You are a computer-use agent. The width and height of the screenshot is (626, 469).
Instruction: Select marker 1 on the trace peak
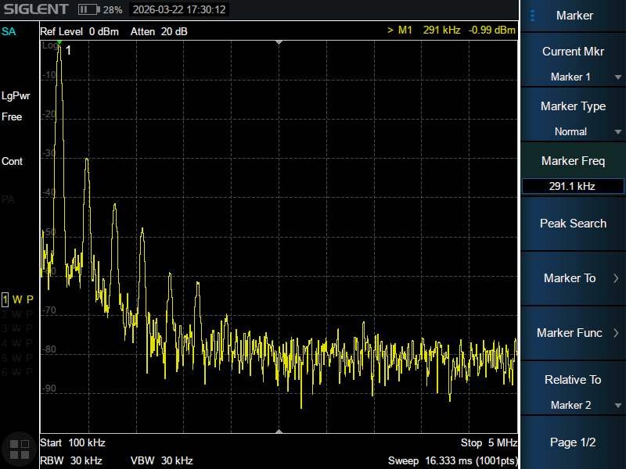pos(59,45)
